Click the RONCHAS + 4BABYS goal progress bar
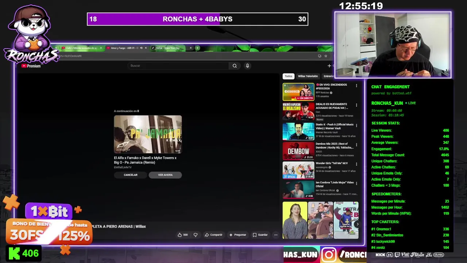This screenshot has width=467, height=263. coord(197,19)
